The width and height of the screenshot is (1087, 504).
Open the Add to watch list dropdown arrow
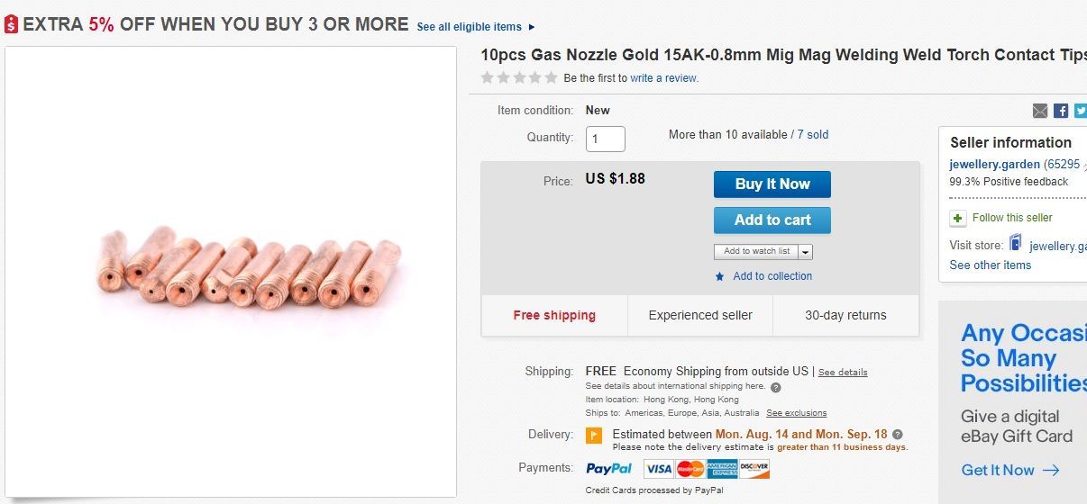point(805,252)
